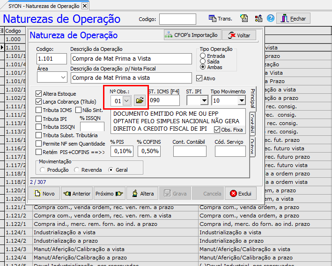
Task: Open the Trans. transfer tool
Action: pyautogui.click(x=221, y=19)
